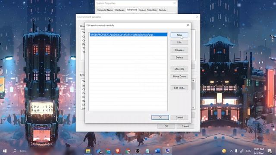276x155 pixels.
Task: Cancel the Edit environment variable dialog
Action: 179,118
